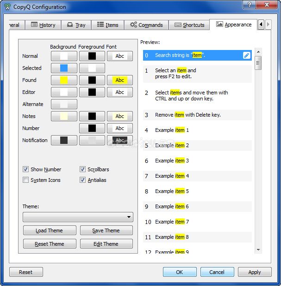
Task: Select the Appearance tab
Action: click(x=234, y=25)
